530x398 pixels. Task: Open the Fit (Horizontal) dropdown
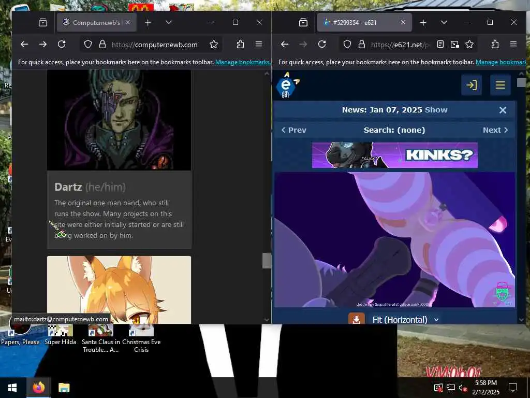tap(406, 319)
